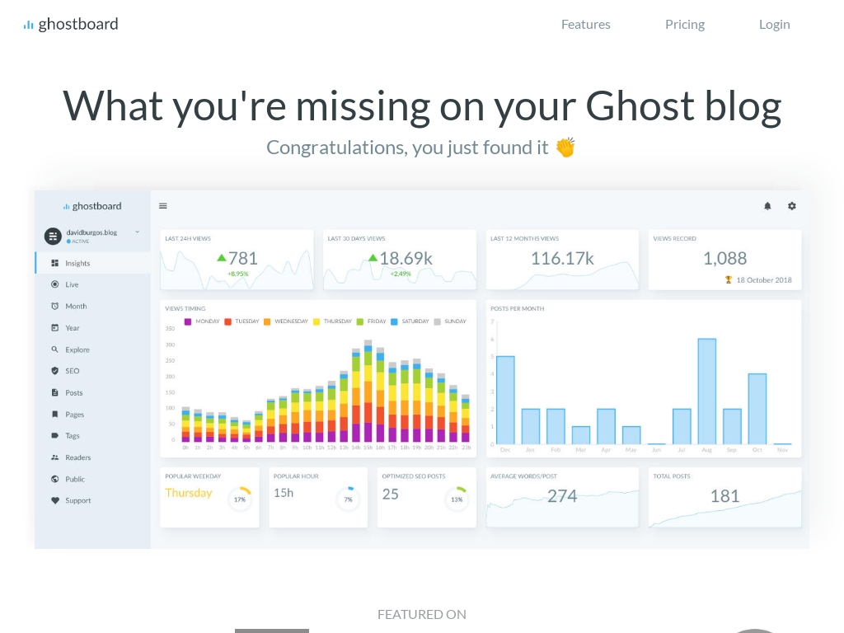Select Insights in sidebar
Screen dimensions: 844x633
pyautogui.click(x=92, y=263)
